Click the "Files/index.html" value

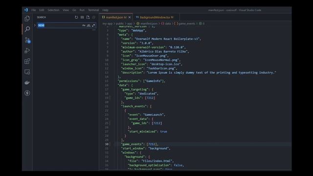(x=157, y=161)
